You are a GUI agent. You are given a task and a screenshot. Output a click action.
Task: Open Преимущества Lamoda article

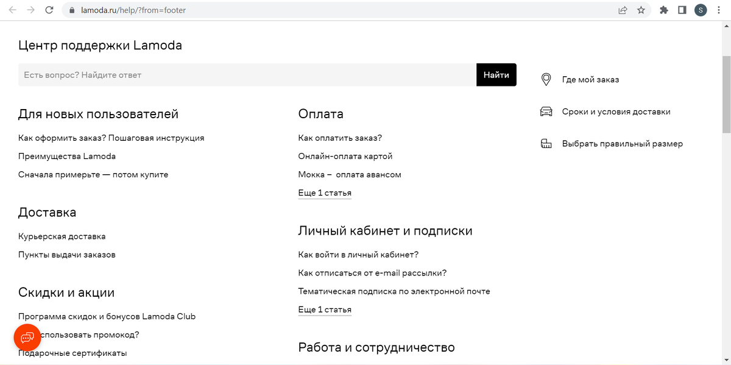coord(67,156)
